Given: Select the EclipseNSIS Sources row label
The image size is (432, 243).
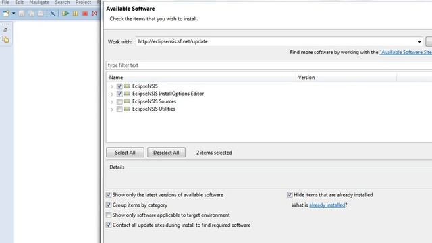Looking at the screenshot, I should point(154,101).
